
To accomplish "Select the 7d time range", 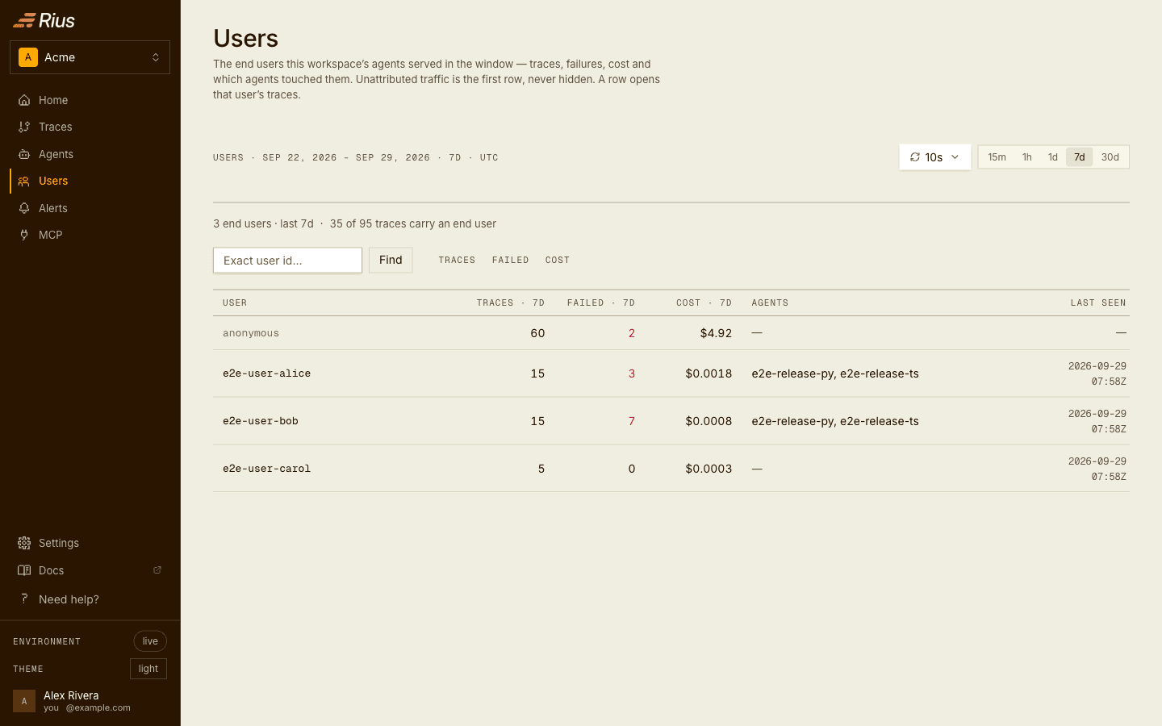I will (1080, 157).
